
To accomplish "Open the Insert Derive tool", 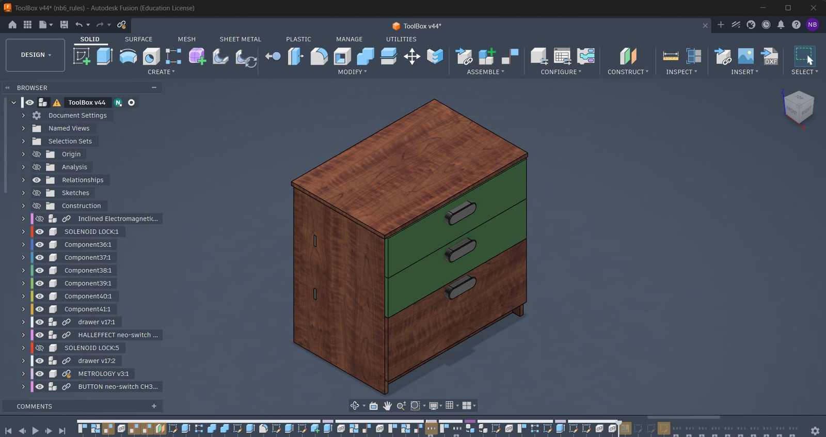I will 722,56.
